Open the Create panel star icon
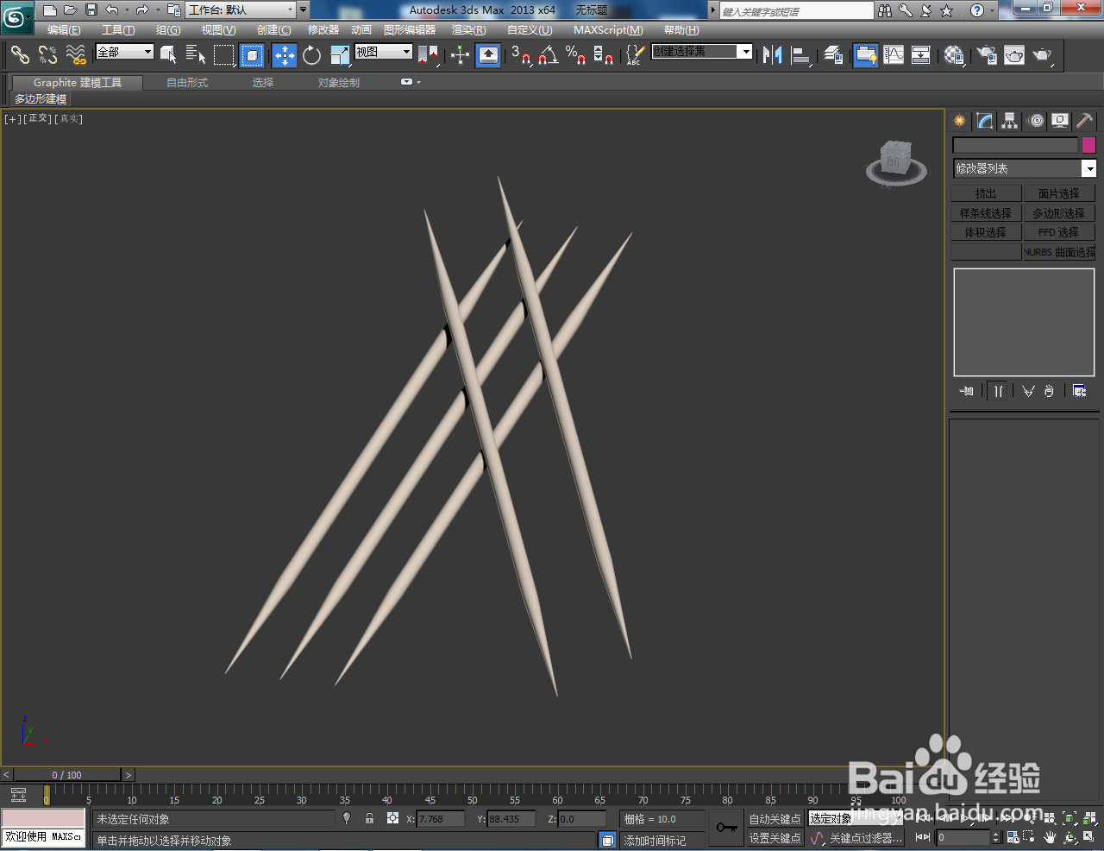The width and height of the screenshot is (1104, 851). [x=959, y=121]
